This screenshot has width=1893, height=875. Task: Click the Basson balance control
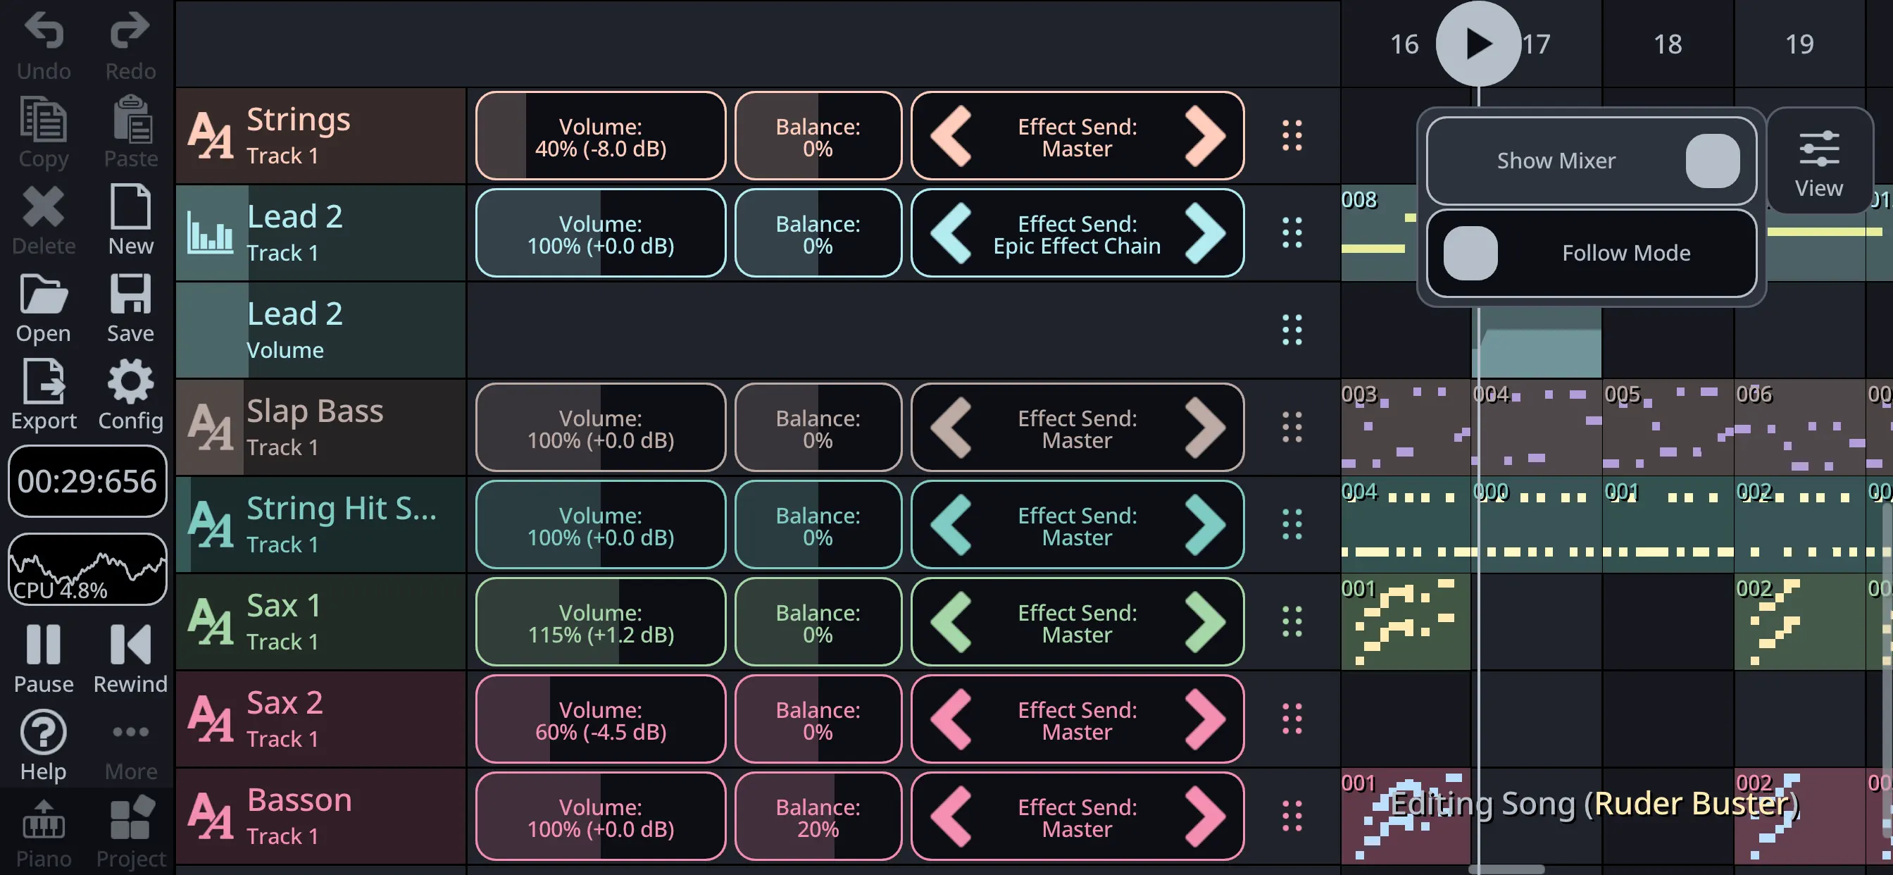point(817,817)
